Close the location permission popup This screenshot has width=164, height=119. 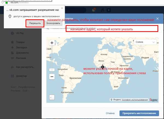pyautogui.click(x=62, y=8)
